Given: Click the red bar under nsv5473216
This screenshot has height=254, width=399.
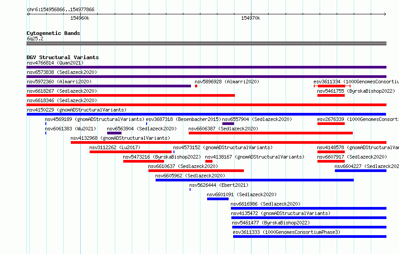Looking at the screenshot, I should (143, 161).
